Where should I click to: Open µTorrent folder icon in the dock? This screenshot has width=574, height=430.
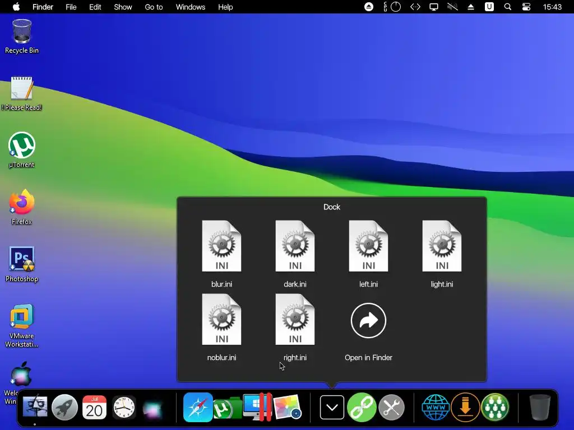point(227,408)
